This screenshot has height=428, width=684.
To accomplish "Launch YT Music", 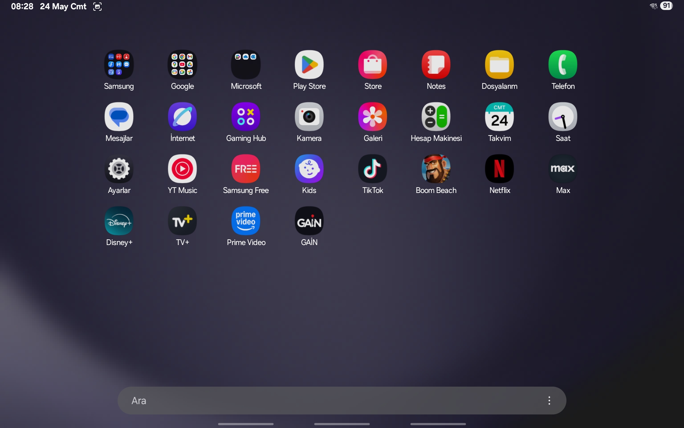I will point(182,169).
